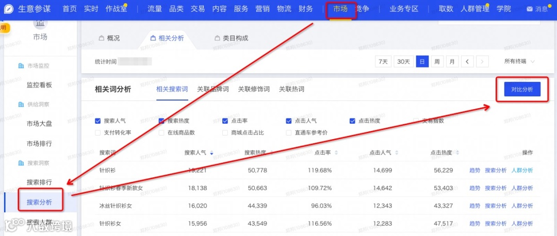Click 趋势 link in the 针织衫 row
Image resolution: width=557 pixels, height=236 pixels.
474,171
